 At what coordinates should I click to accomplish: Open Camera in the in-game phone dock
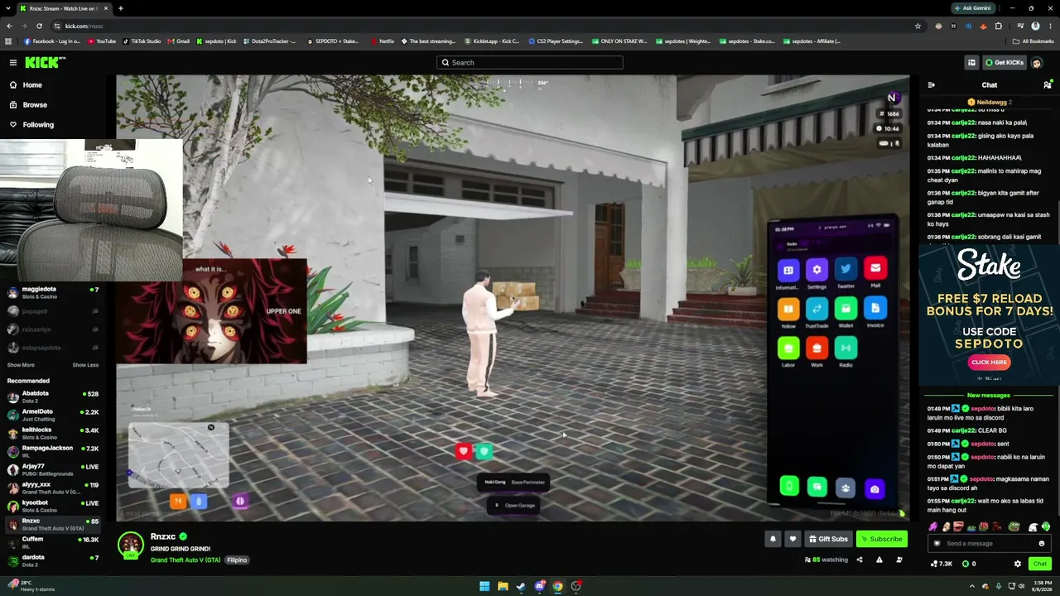(x=874, y=488)
